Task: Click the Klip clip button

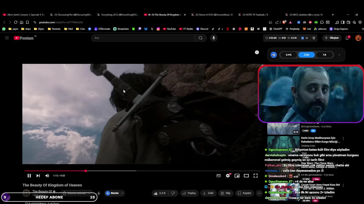Action: click(226, 193)
